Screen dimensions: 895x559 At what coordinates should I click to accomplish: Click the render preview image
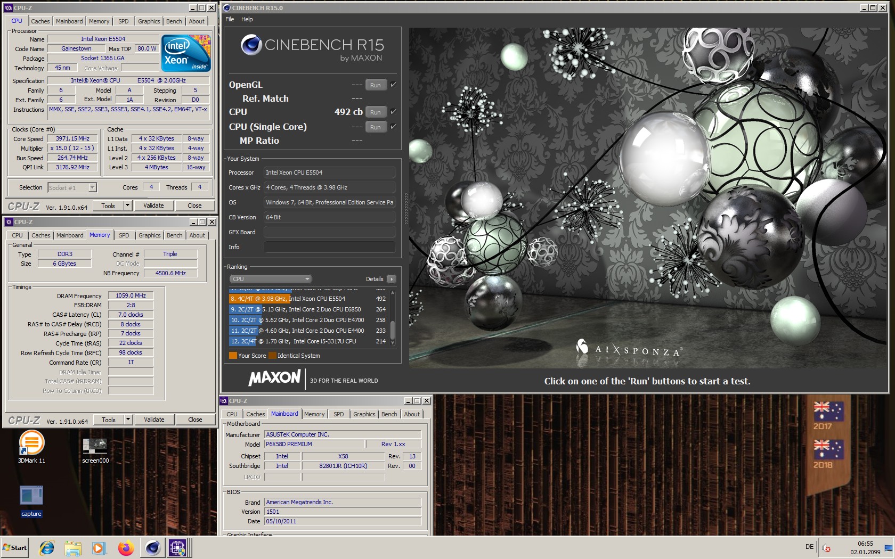[x=648, y=198]
